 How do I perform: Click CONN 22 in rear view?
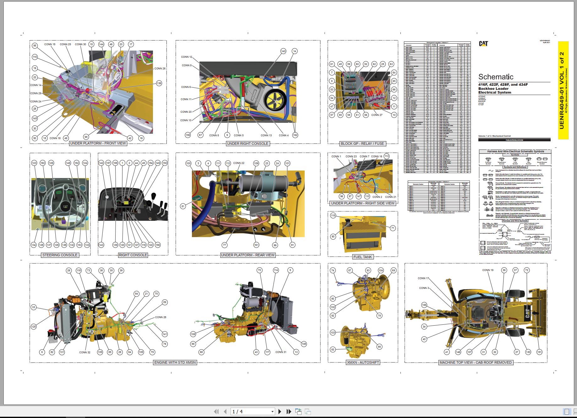pyautogui.click(x=239, y=163)
